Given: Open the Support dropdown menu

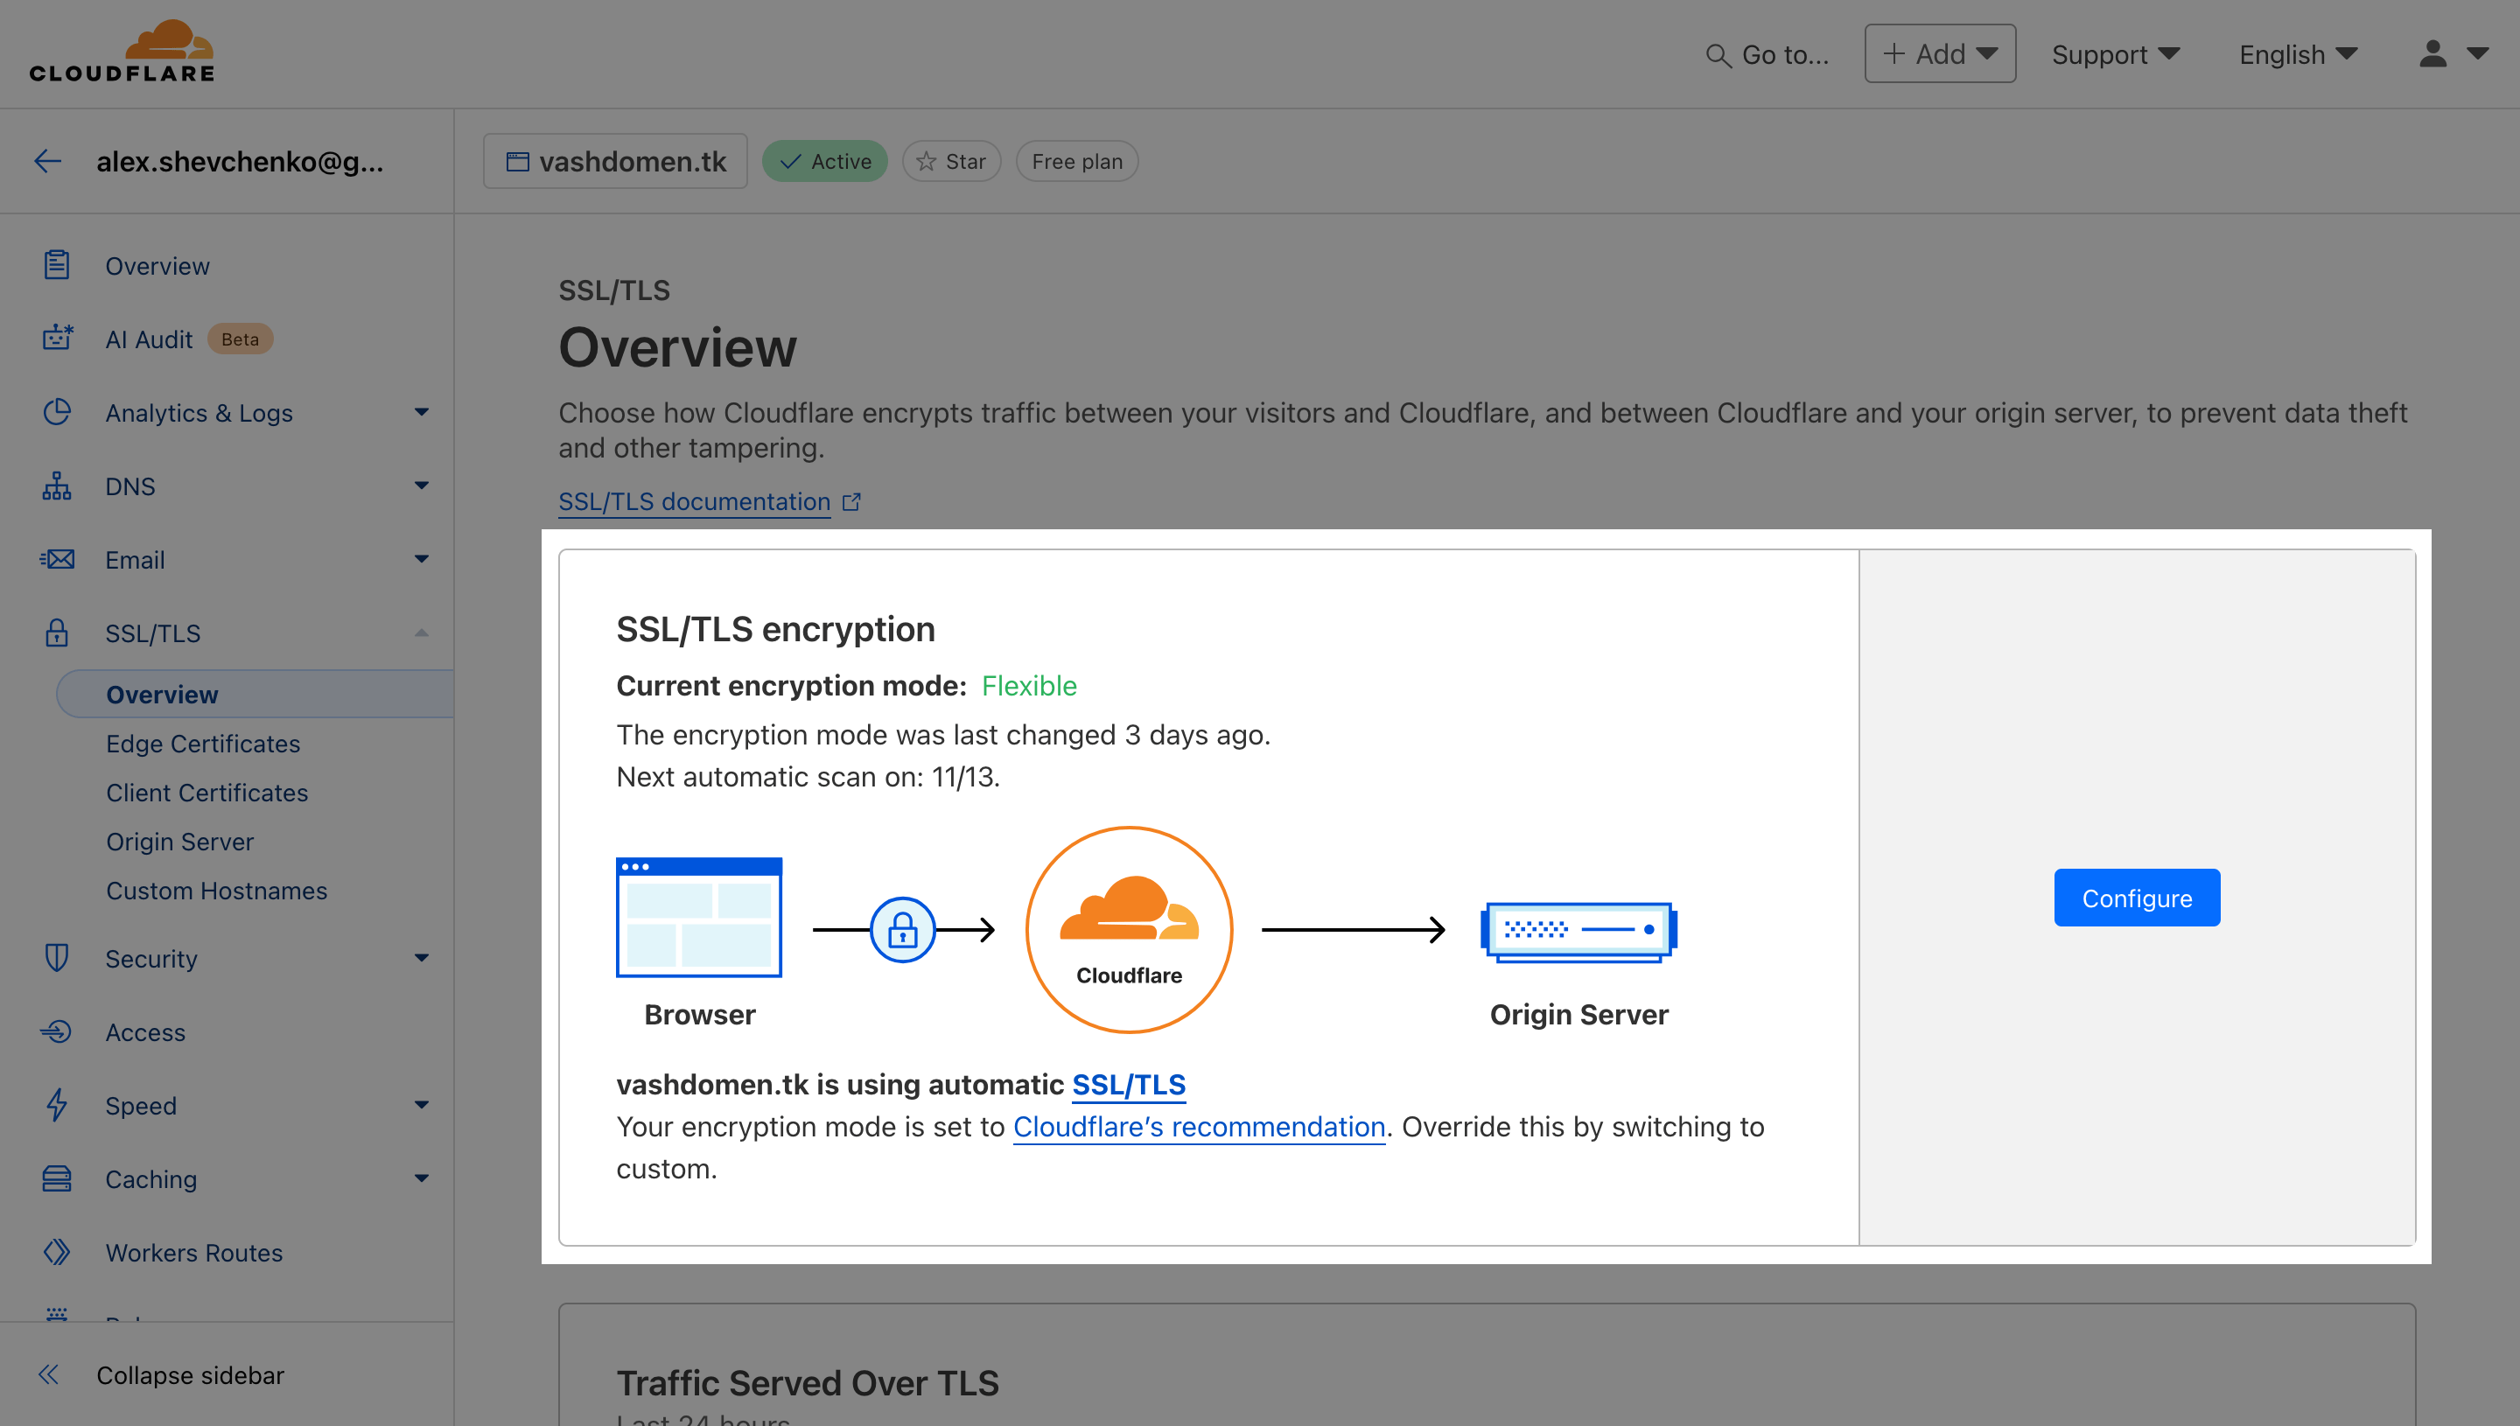Looking at the screenshot, I should coord(2116,54).
